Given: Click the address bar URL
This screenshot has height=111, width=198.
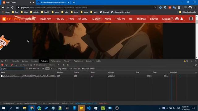Looking at the screenshot, I should tap(54, 7).
